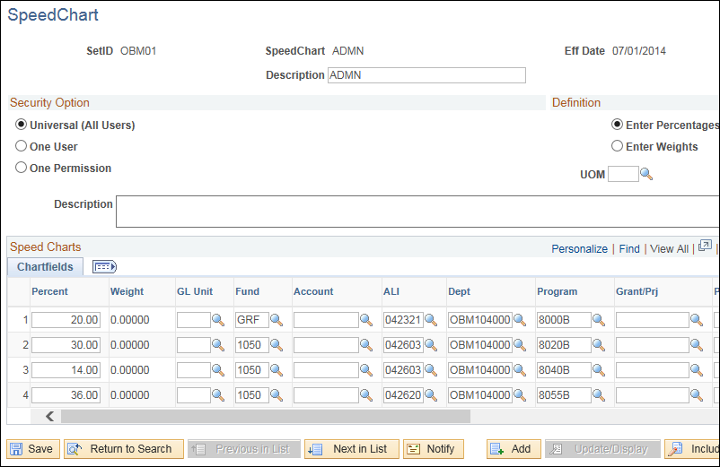Image resolution: width=720 pixels, height=467 pixels.
Task: Open lookup for UOM field
Action: [x=646, y=174]
